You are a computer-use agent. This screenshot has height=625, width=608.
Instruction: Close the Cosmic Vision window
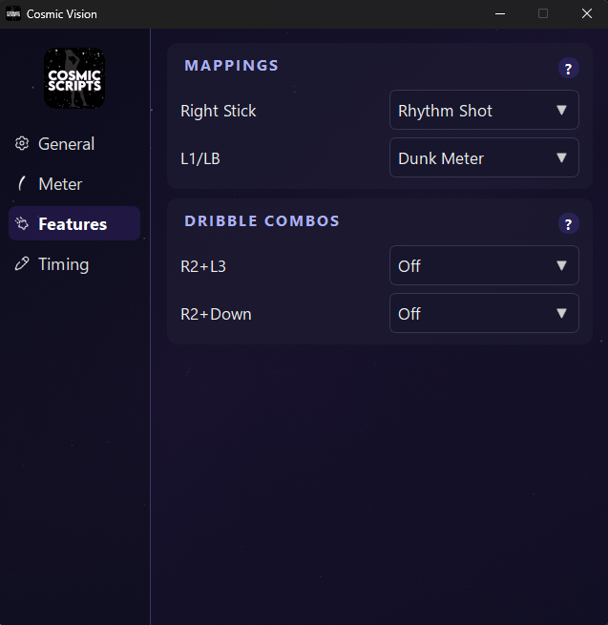pos(586,13)
